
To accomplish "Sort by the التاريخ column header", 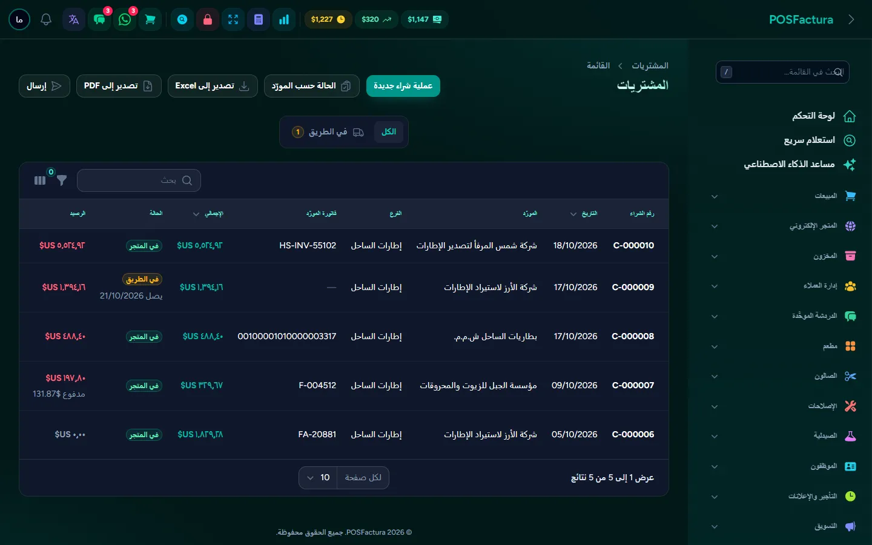I will (584, 214).
